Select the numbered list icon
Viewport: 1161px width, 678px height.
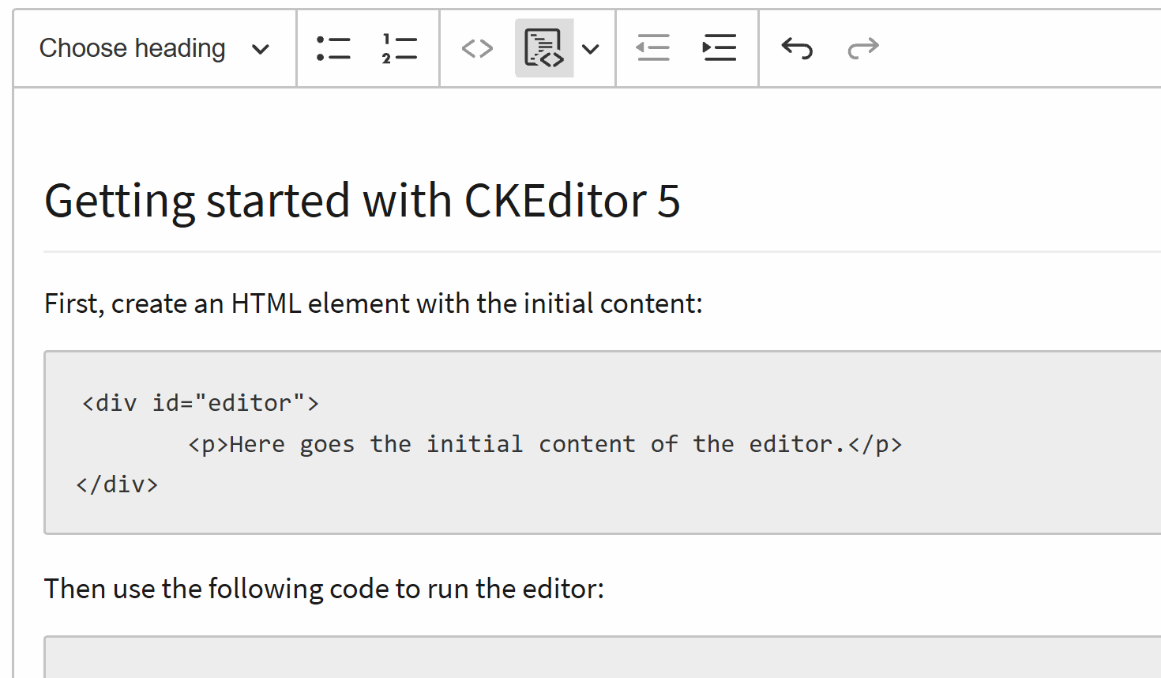[x=399, y=47]
